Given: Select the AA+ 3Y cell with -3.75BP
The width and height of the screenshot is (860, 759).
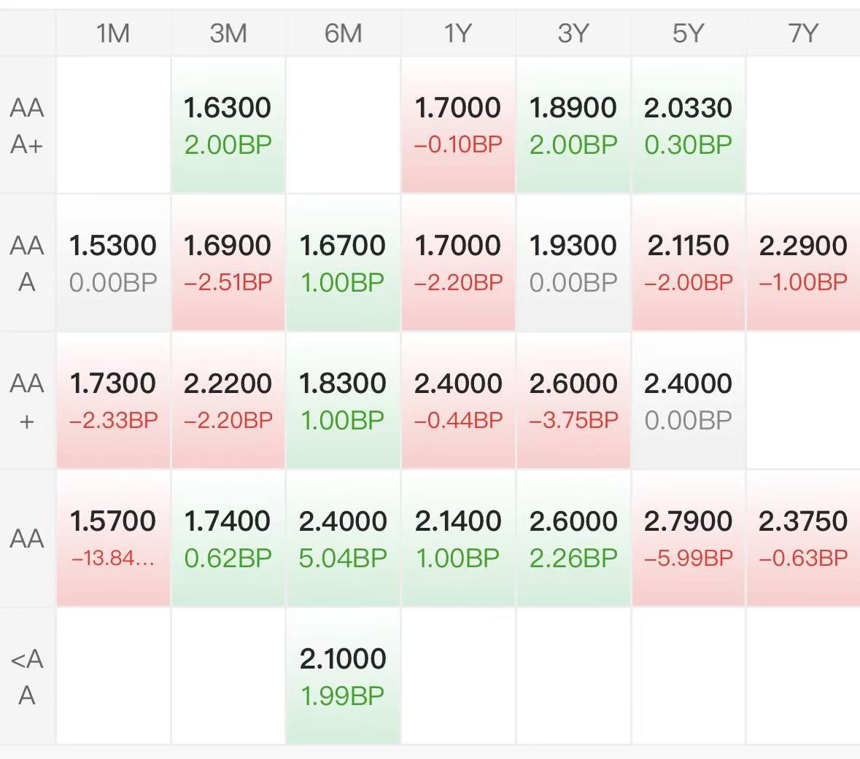Looking at the screenshot, I should click(x=573, y=400).
